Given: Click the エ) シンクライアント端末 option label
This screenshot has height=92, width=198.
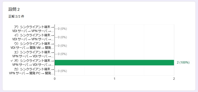Looking at the screenshot, I should tap(33, 54).
